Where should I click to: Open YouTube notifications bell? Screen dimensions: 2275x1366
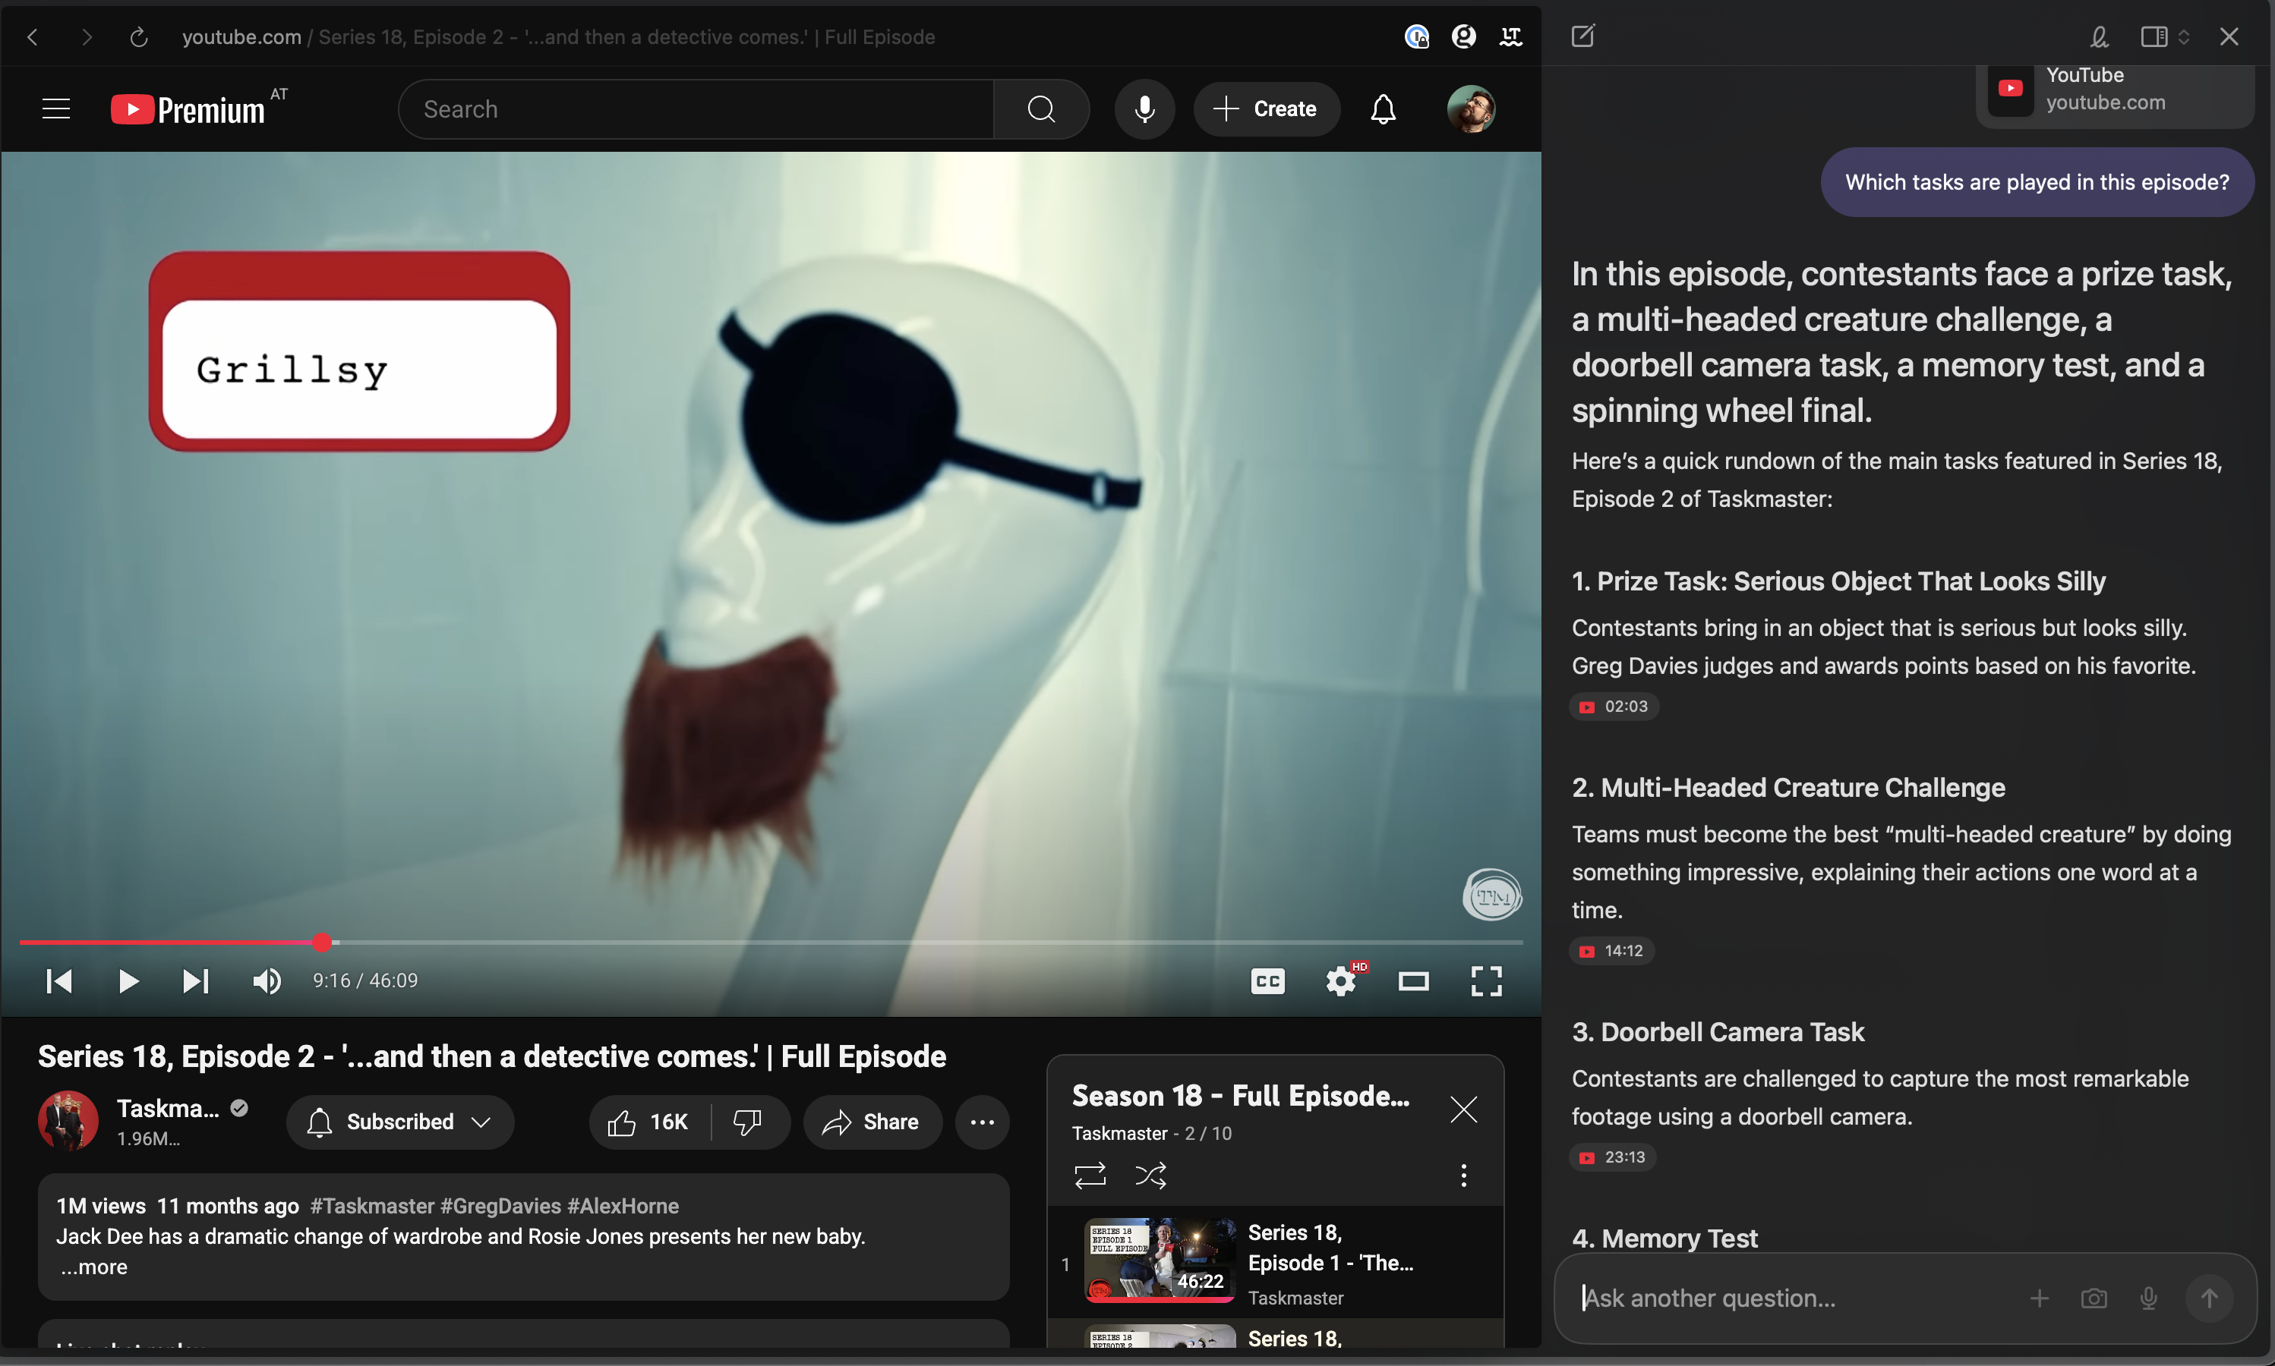1383,109
